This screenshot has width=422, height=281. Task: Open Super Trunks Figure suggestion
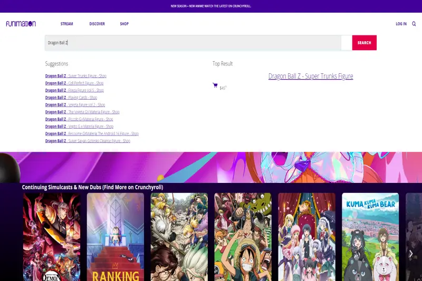tap(76, 76)
